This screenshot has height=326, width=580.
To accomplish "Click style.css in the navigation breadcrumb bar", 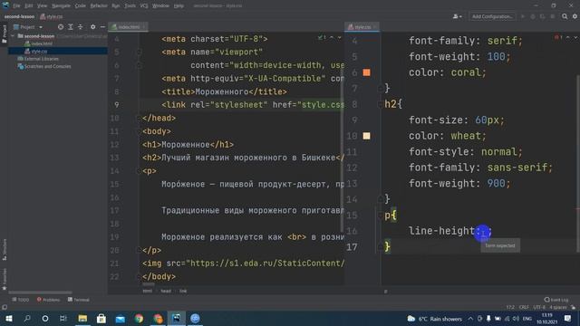I will (52, 16).
